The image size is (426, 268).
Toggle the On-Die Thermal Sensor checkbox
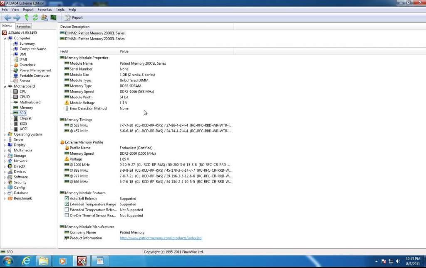[x=67, y=216]
